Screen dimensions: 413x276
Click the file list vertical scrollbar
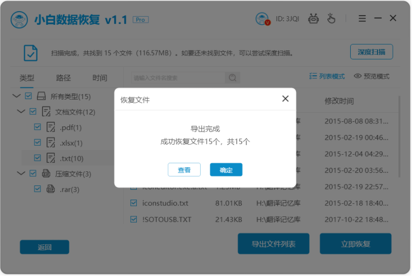point(399,136)
